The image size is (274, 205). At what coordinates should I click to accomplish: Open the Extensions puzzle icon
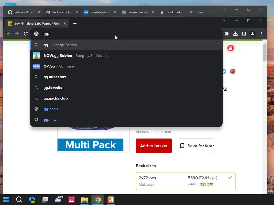point(227,34)
